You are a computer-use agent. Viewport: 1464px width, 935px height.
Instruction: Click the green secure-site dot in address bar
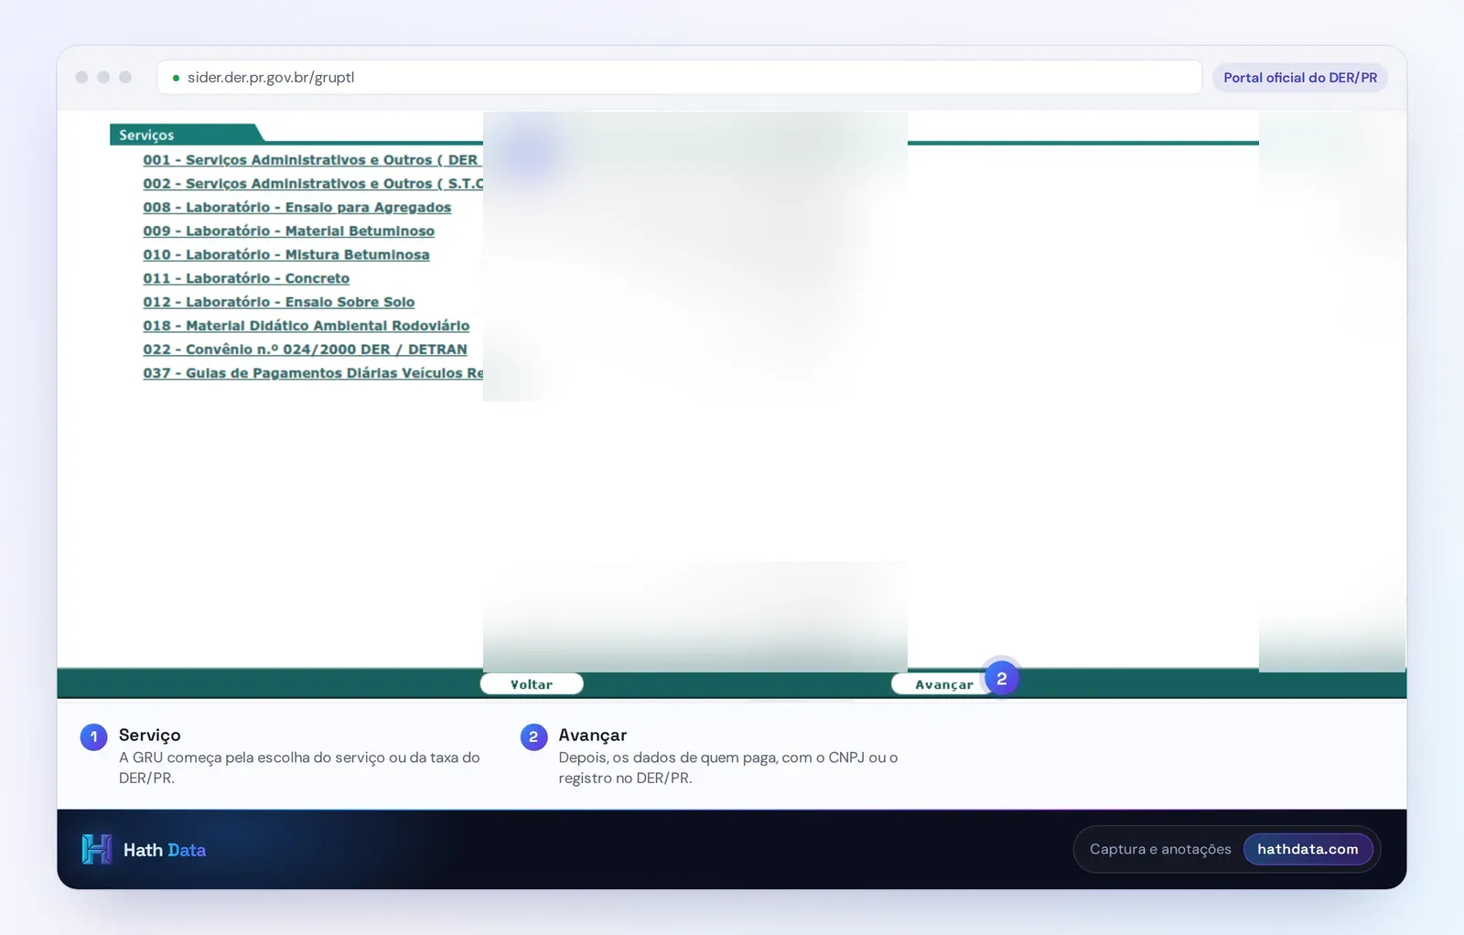point(176,78)
